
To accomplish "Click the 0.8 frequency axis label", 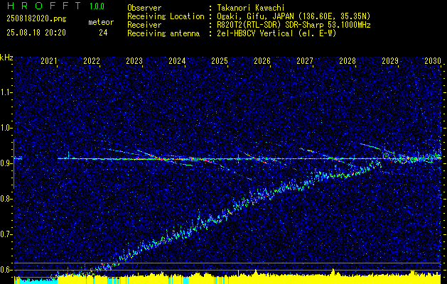I will (6, 199).
